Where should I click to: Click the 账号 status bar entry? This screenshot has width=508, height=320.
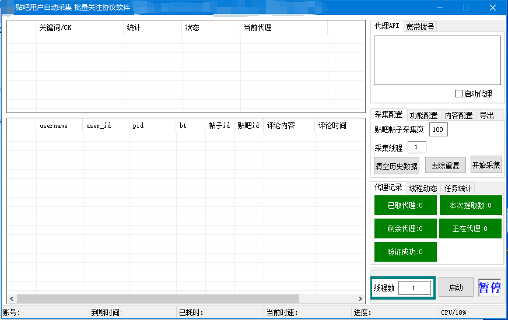click(45, 312)
